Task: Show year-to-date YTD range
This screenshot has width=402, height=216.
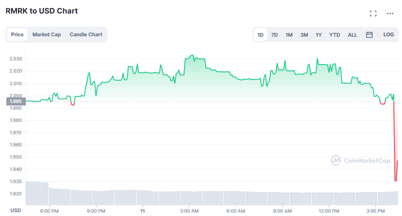Action: point(335,35)
